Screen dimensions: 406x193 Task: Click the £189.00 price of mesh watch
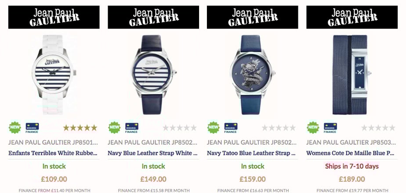tap(352, 179)
